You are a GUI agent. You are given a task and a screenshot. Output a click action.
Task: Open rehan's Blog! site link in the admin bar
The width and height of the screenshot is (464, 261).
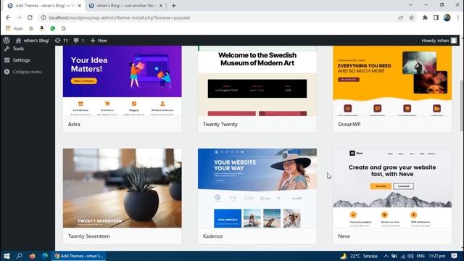click(x=32, y=41)
